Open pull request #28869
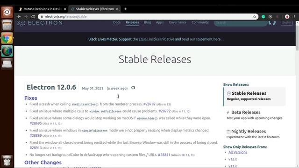 [x=36, y=135]
